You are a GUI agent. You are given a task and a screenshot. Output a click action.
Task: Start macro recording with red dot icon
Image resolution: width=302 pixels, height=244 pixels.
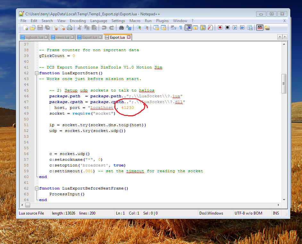point(220,28)
